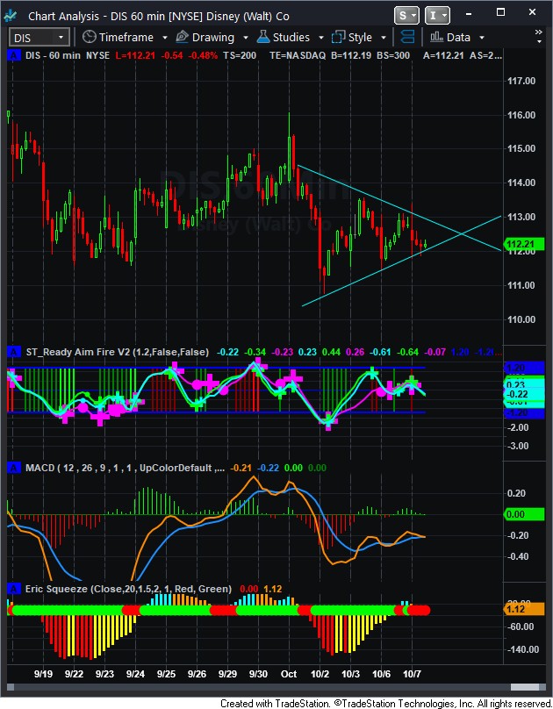This screenshot has height=709, width=553.
Task: Expand the symbol link 'S' dropdown
Action: pyautogui.click(x=406, y=15)
